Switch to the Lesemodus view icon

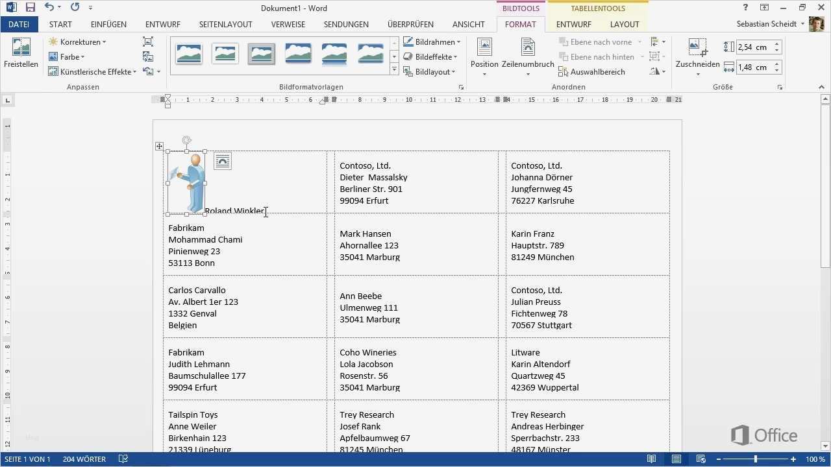(x=652, y=459)
